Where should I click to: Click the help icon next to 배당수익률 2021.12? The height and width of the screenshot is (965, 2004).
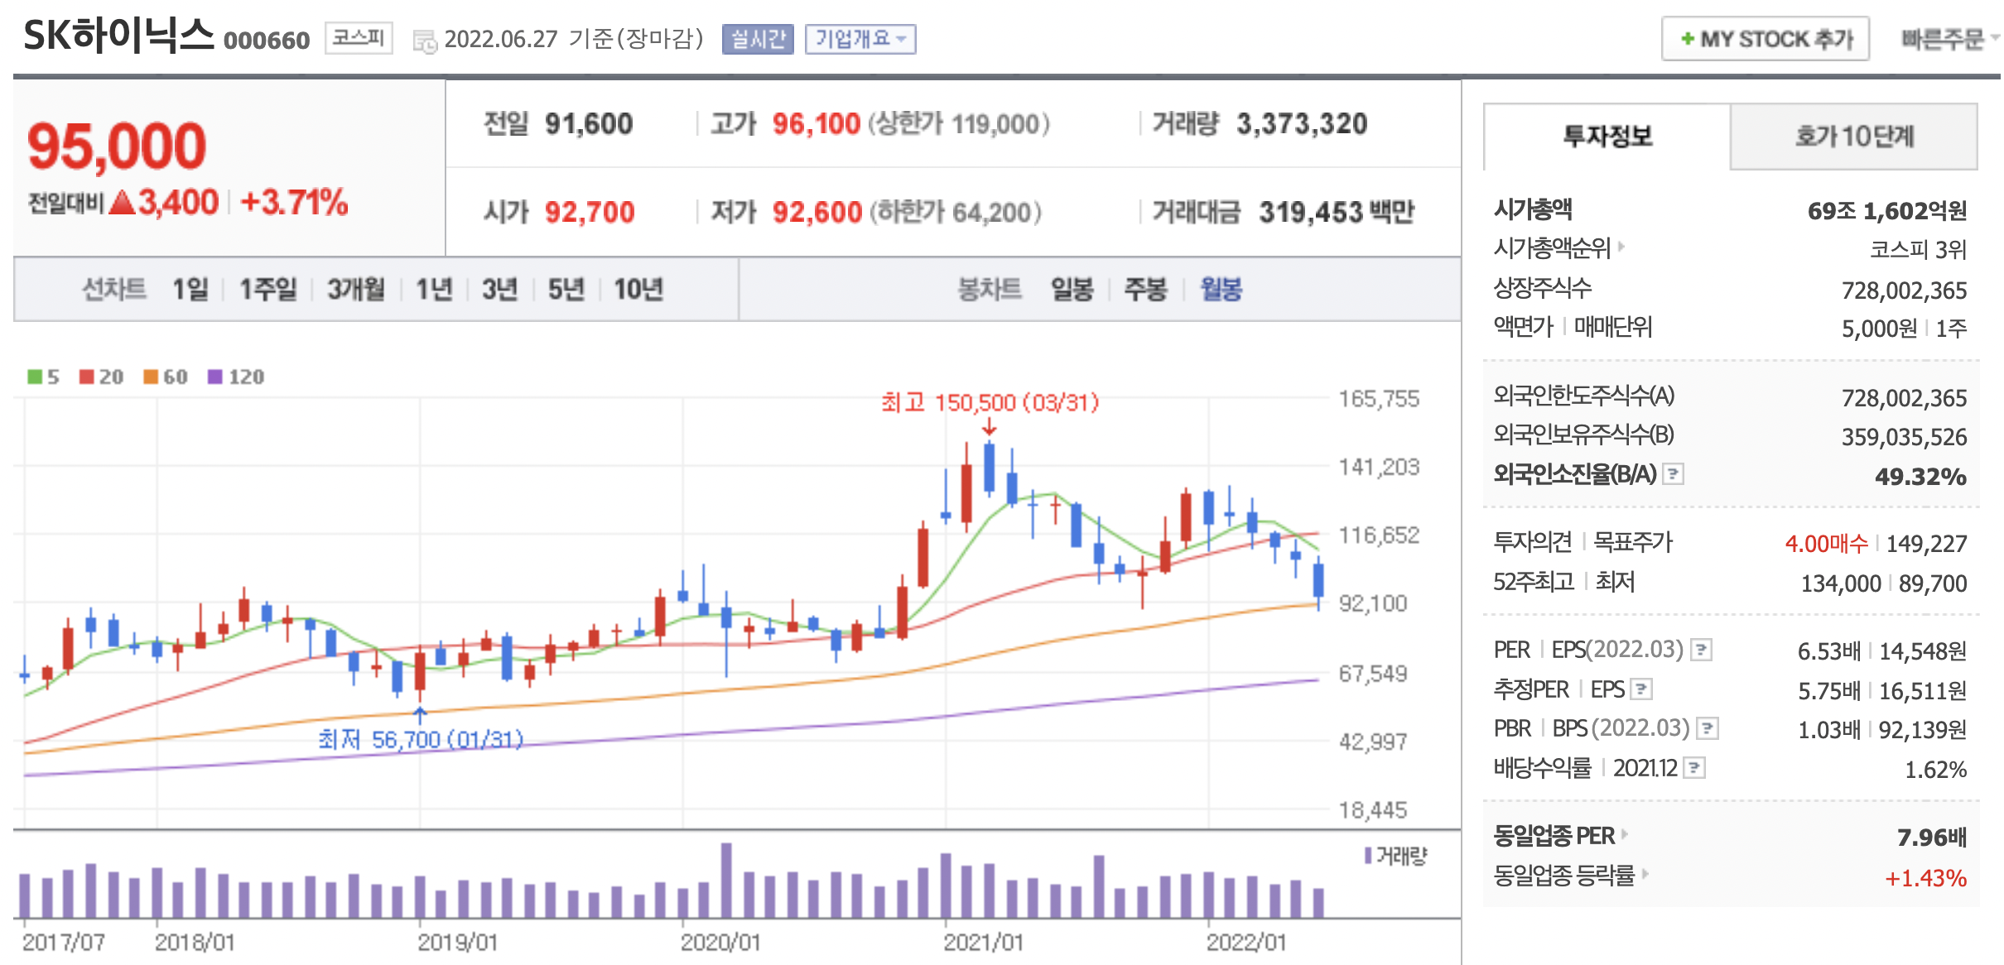(1694, 768)
